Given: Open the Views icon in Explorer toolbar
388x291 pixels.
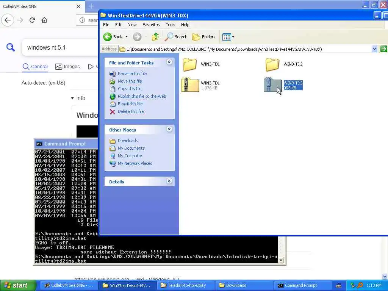Looking at the screenshot, I should [x=227, y=37].
